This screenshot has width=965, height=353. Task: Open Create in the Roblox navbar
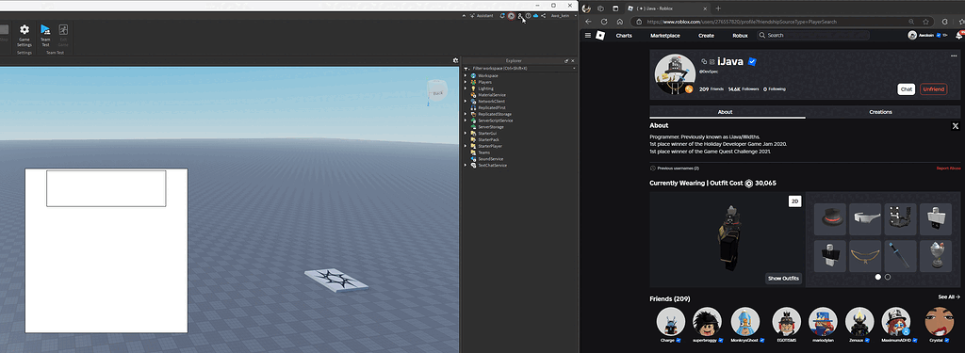[707, 36]
